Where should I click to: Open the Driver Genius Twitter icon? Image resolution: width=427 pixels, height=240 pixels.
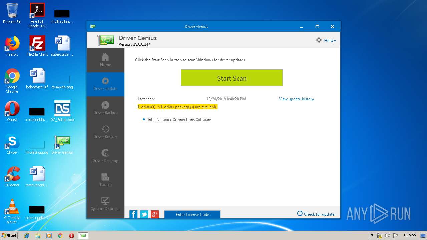click(144, 214)
